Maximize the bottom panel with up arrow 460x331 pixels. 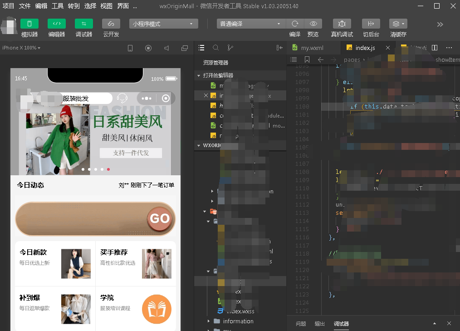click(435, 323)
